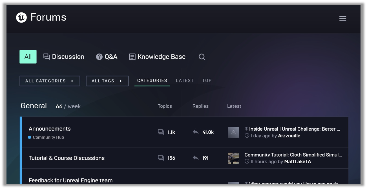The width and height of the screenshot is (367, 189).
Task: Click the Arzzouille default avatar icon
Action: 233,132
